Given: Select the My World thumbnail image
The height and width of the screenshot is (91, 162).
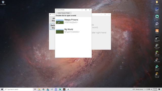Looking at the screenshot, I should [x=60, y=31].
